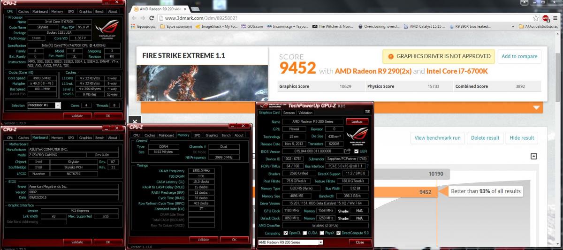Viewport: 563px width, 250px height.
Task: Click the driver warning exclamation icon
Action: (390, 57)
